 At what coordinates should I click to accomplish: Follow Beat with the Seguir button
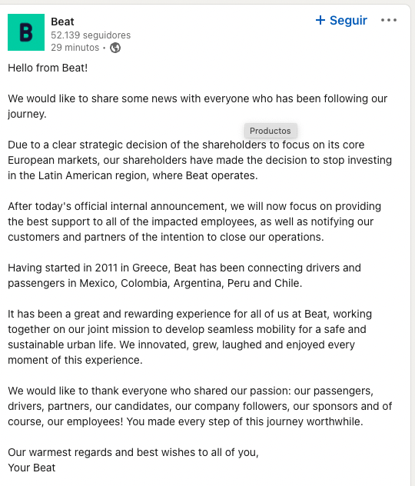[341, 21]
